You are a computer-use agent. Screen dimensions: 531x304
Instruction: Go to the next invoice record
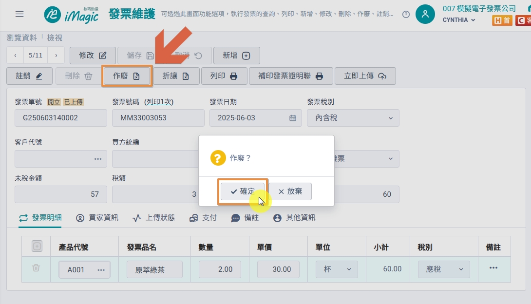pos(56,55)
